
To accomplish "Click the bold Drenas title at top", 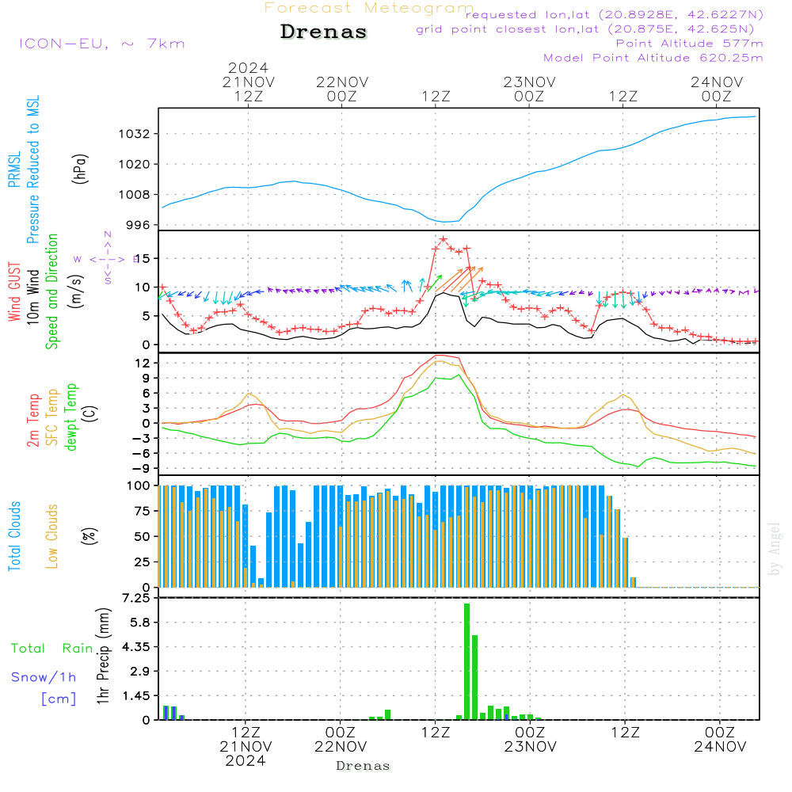I will 324,32.
